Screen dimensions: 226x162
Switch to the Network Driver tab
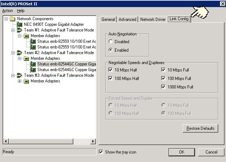coord(153,19)
